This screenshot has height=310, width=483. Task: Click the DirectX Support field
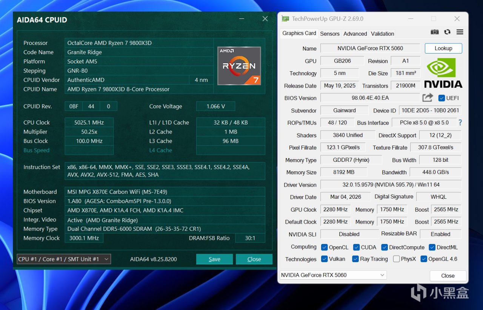pyautogui.click(x=440, y=135)
